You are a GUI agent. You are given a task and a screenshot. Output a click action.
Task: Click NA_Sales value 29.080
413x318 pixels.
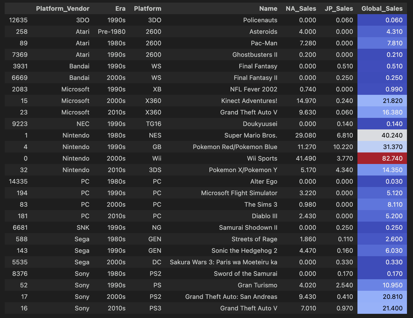tap(306, 135)
